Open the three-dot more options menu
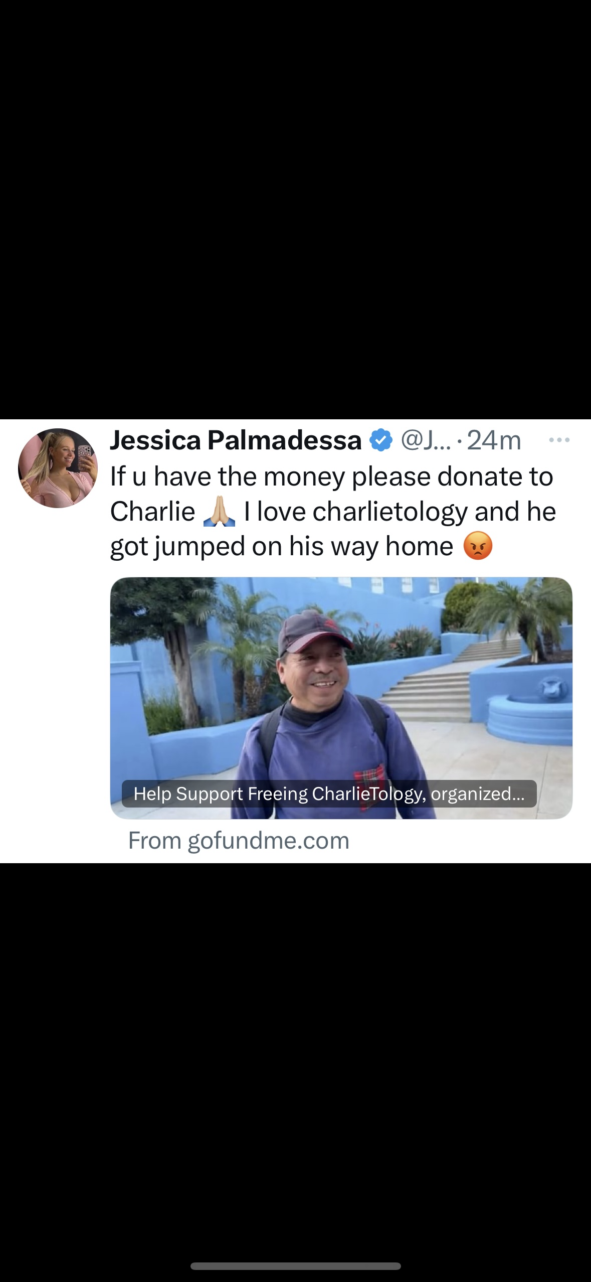 pos(559,440)
